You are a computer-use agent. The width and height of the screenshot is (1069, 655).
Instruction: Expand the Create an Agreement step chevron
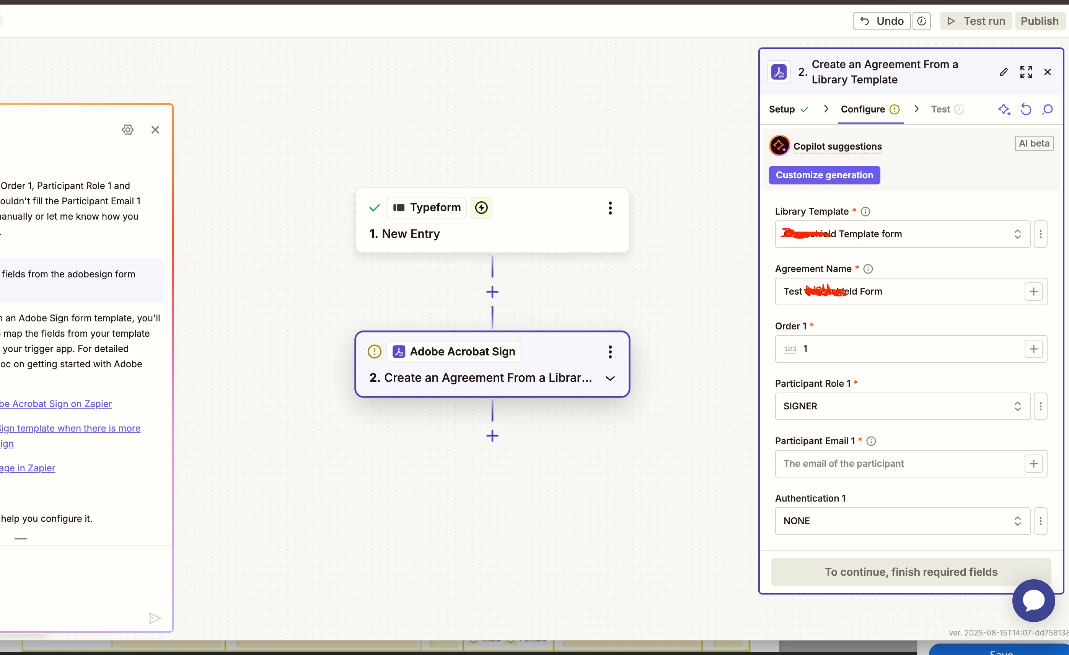pyautogui.click(x=610, y=378)
